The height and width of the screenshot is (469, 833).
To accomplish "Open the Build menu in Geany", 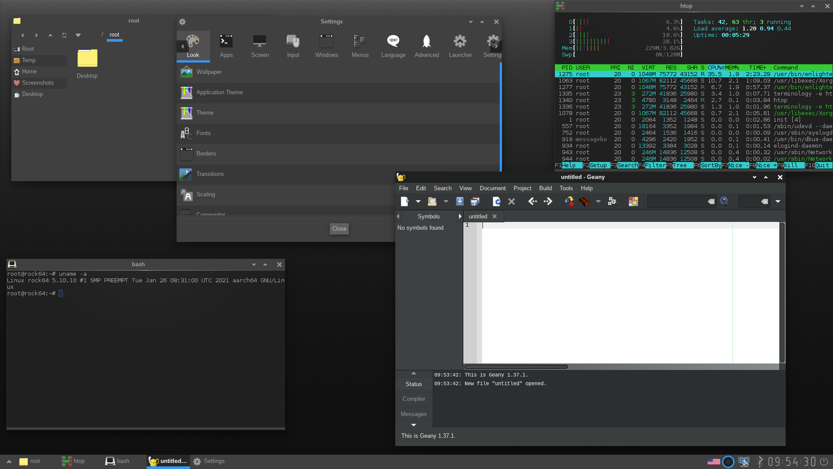I will point(545,188).
